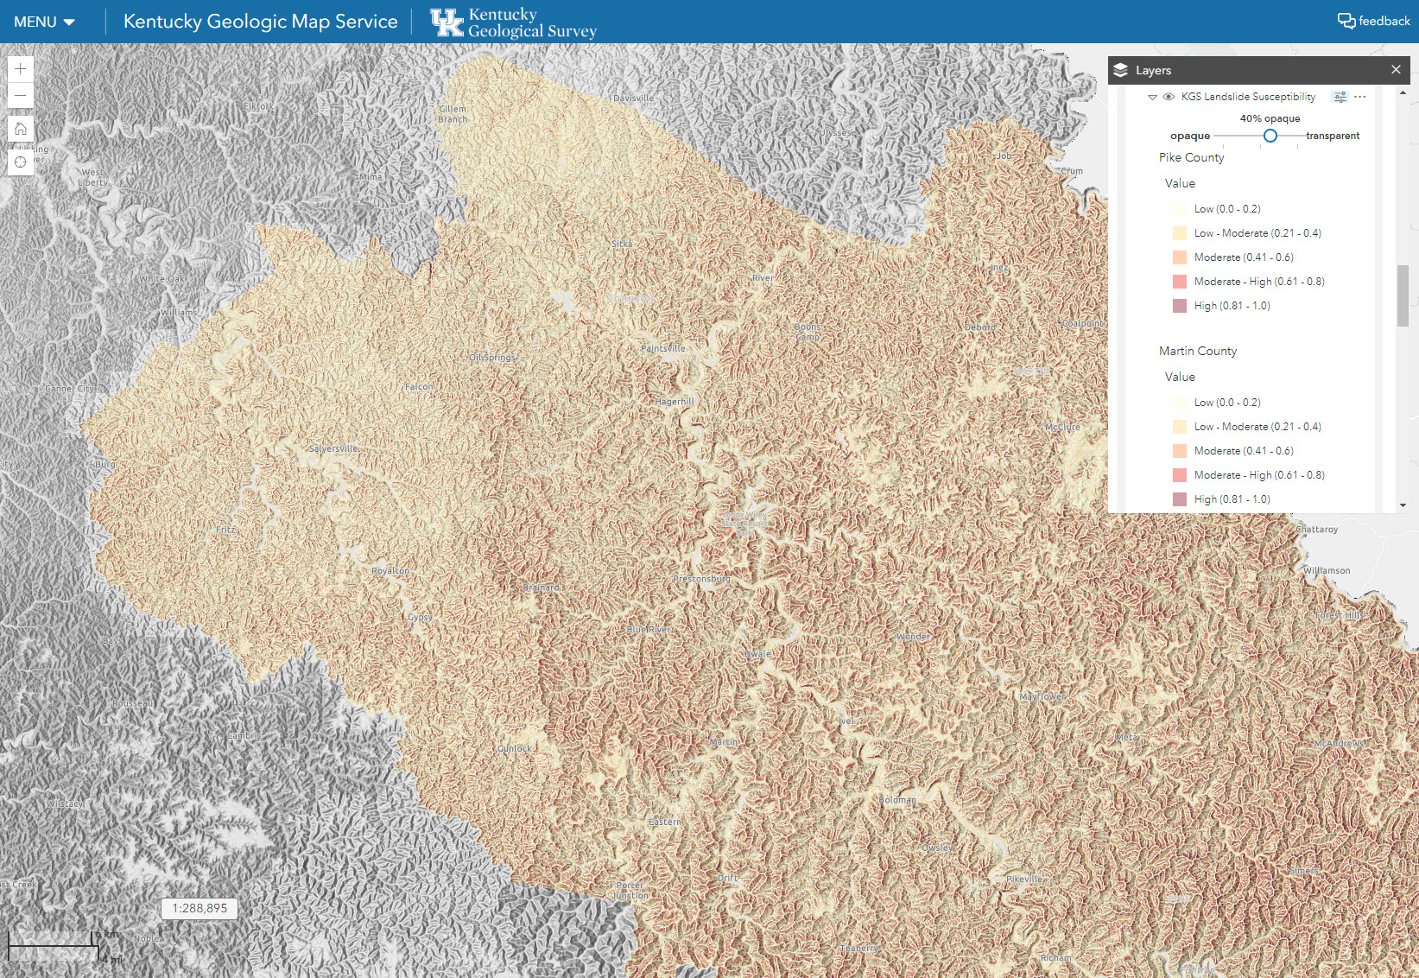Open the layer's three-dot options menu
The width and height of the screenshot is (1419, 978).
tap(1360, 97)
